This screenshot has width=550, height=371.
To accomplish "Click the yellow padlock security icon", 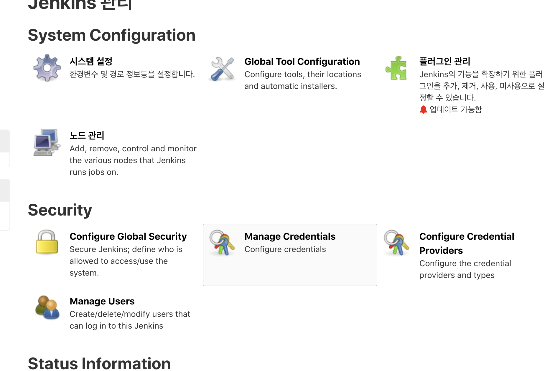I will click(x=47, y=242).
